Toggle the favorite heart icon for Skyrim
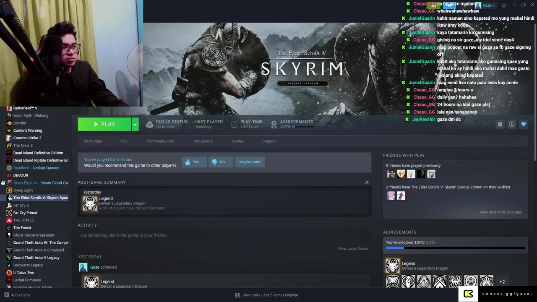 (x=523, y=124)
